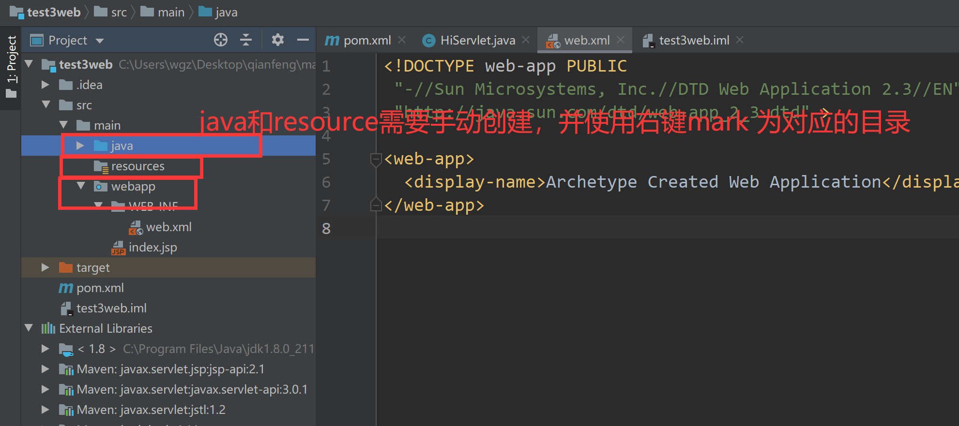
Task: Click the java breadcrumb in navigation bar
Action: [x=218, y=12]
